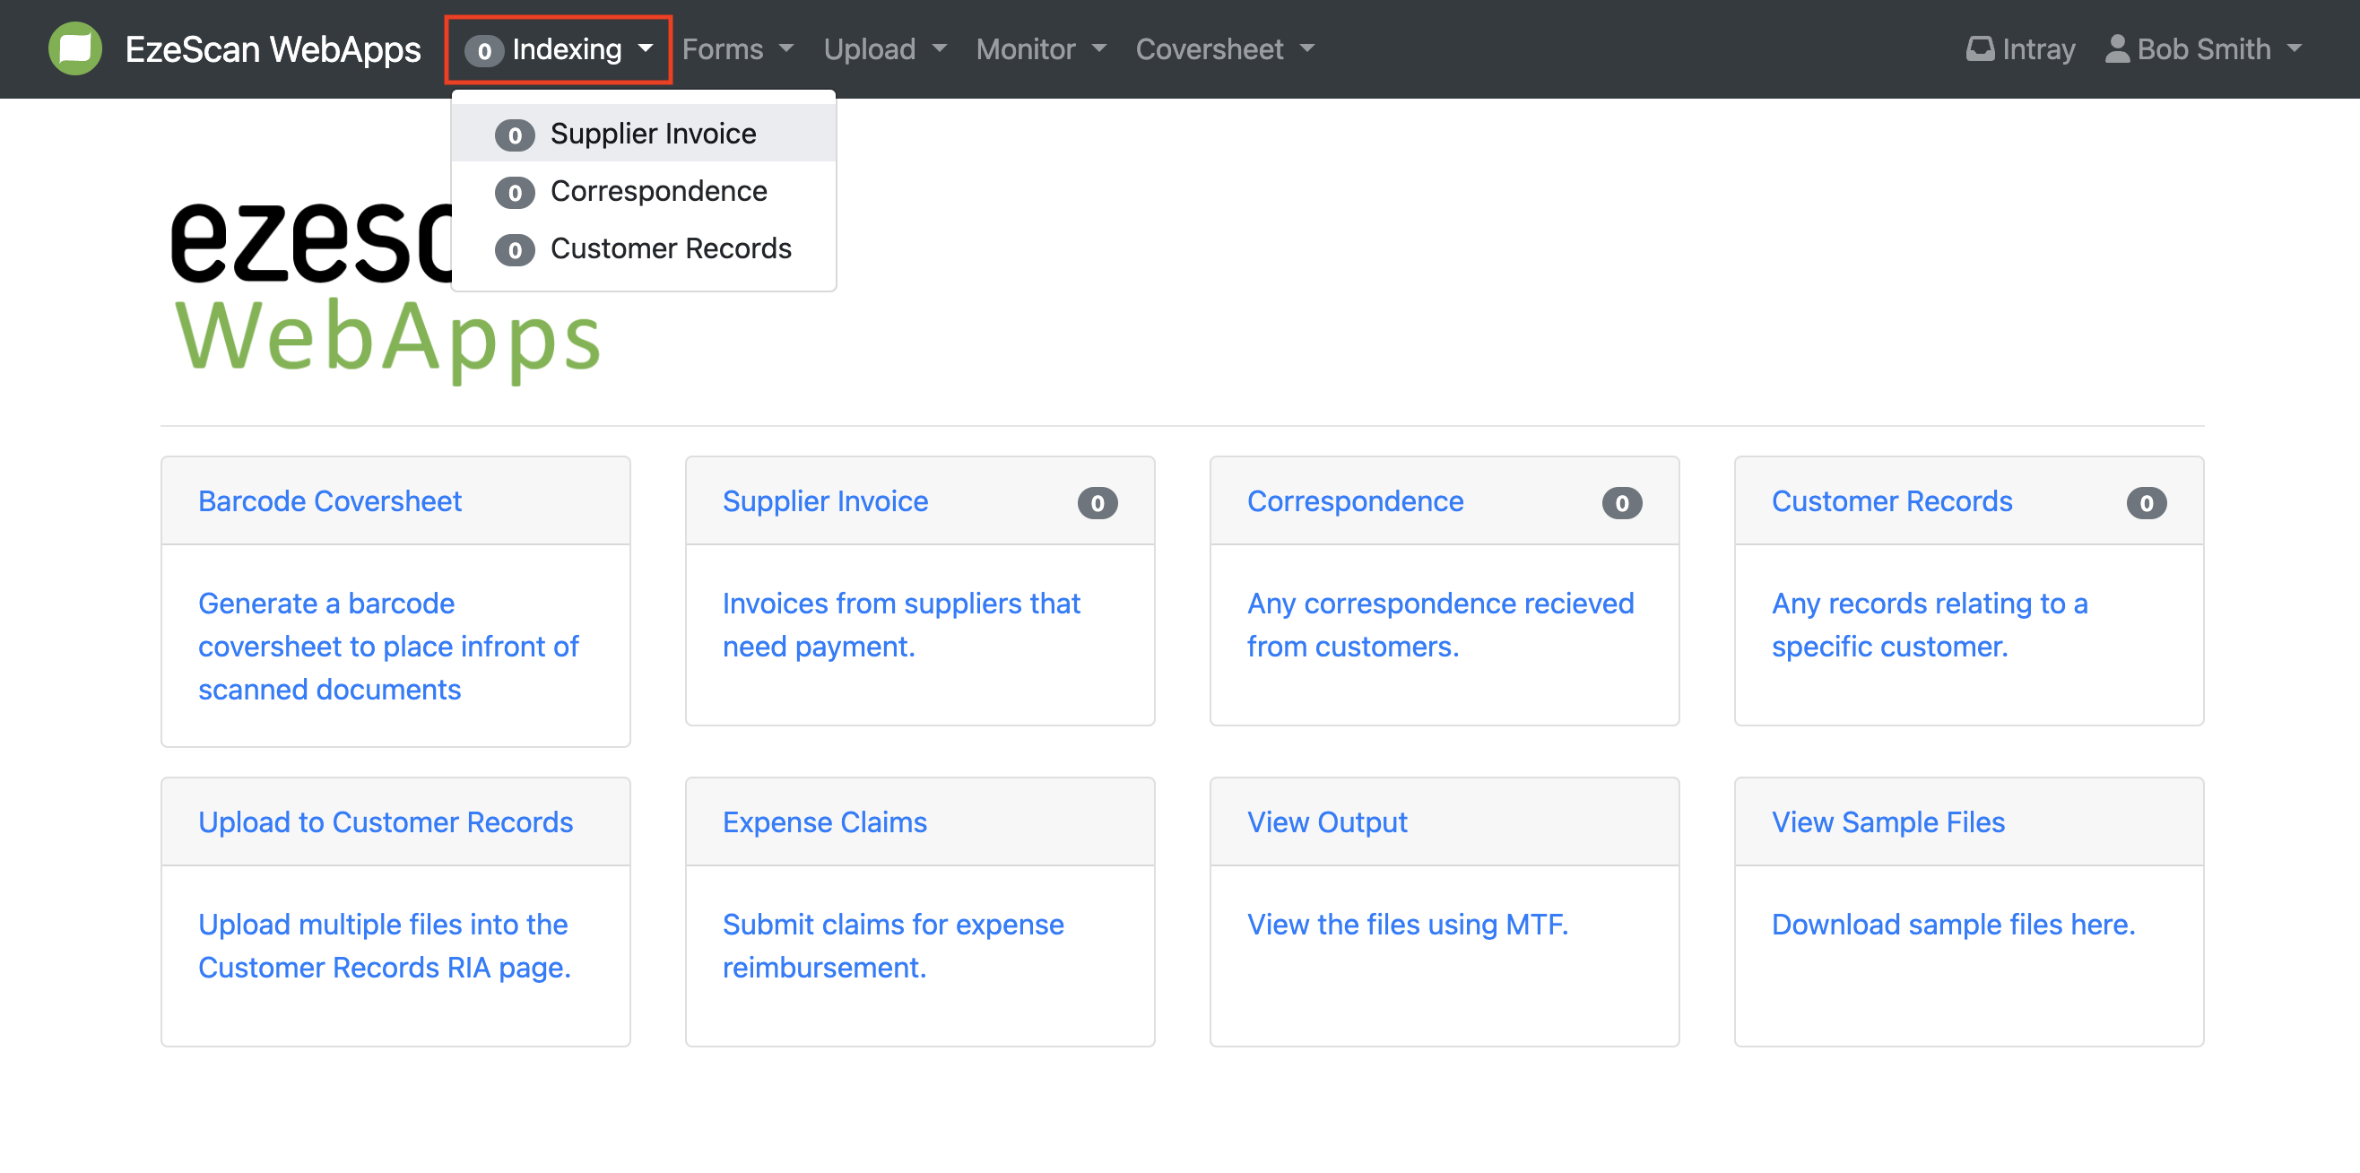Click the Correspondence card count badge

tap(1620, 502)
